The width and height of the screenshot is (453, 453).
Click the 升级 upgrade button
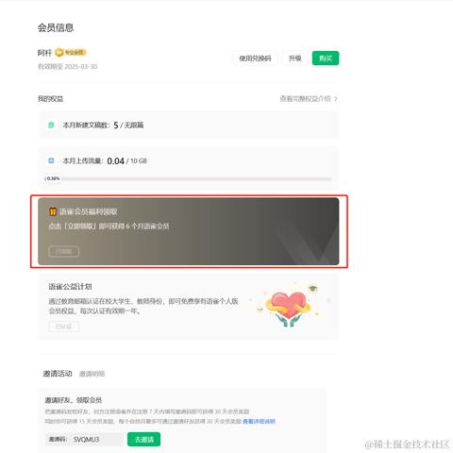point(295,59)
